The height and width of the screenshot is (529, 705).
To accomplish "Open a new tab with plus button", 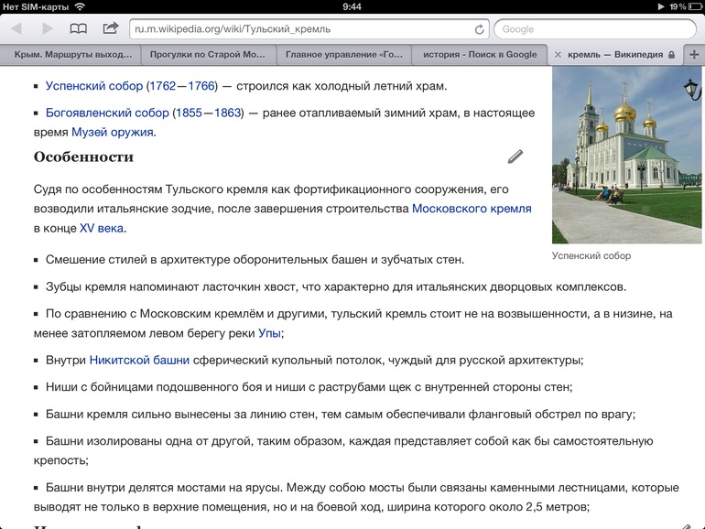I will (x=693, y=55).
